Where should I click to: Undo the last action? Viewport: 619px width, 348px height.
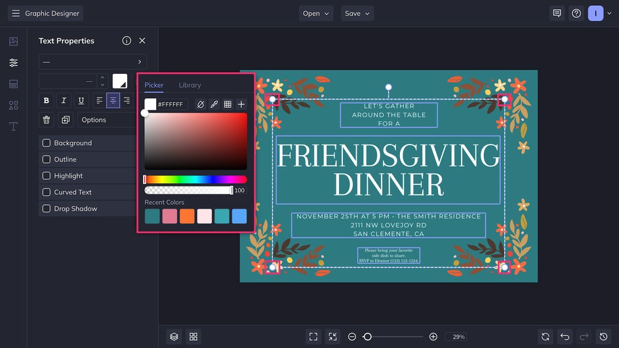click(x=565, y=337)
